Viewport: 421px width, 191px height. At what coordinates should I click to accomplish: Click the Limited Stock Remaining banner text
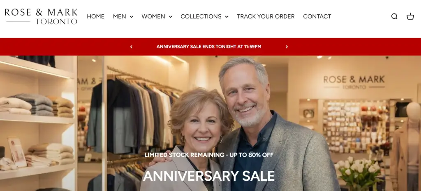click(x=209, y=155)
